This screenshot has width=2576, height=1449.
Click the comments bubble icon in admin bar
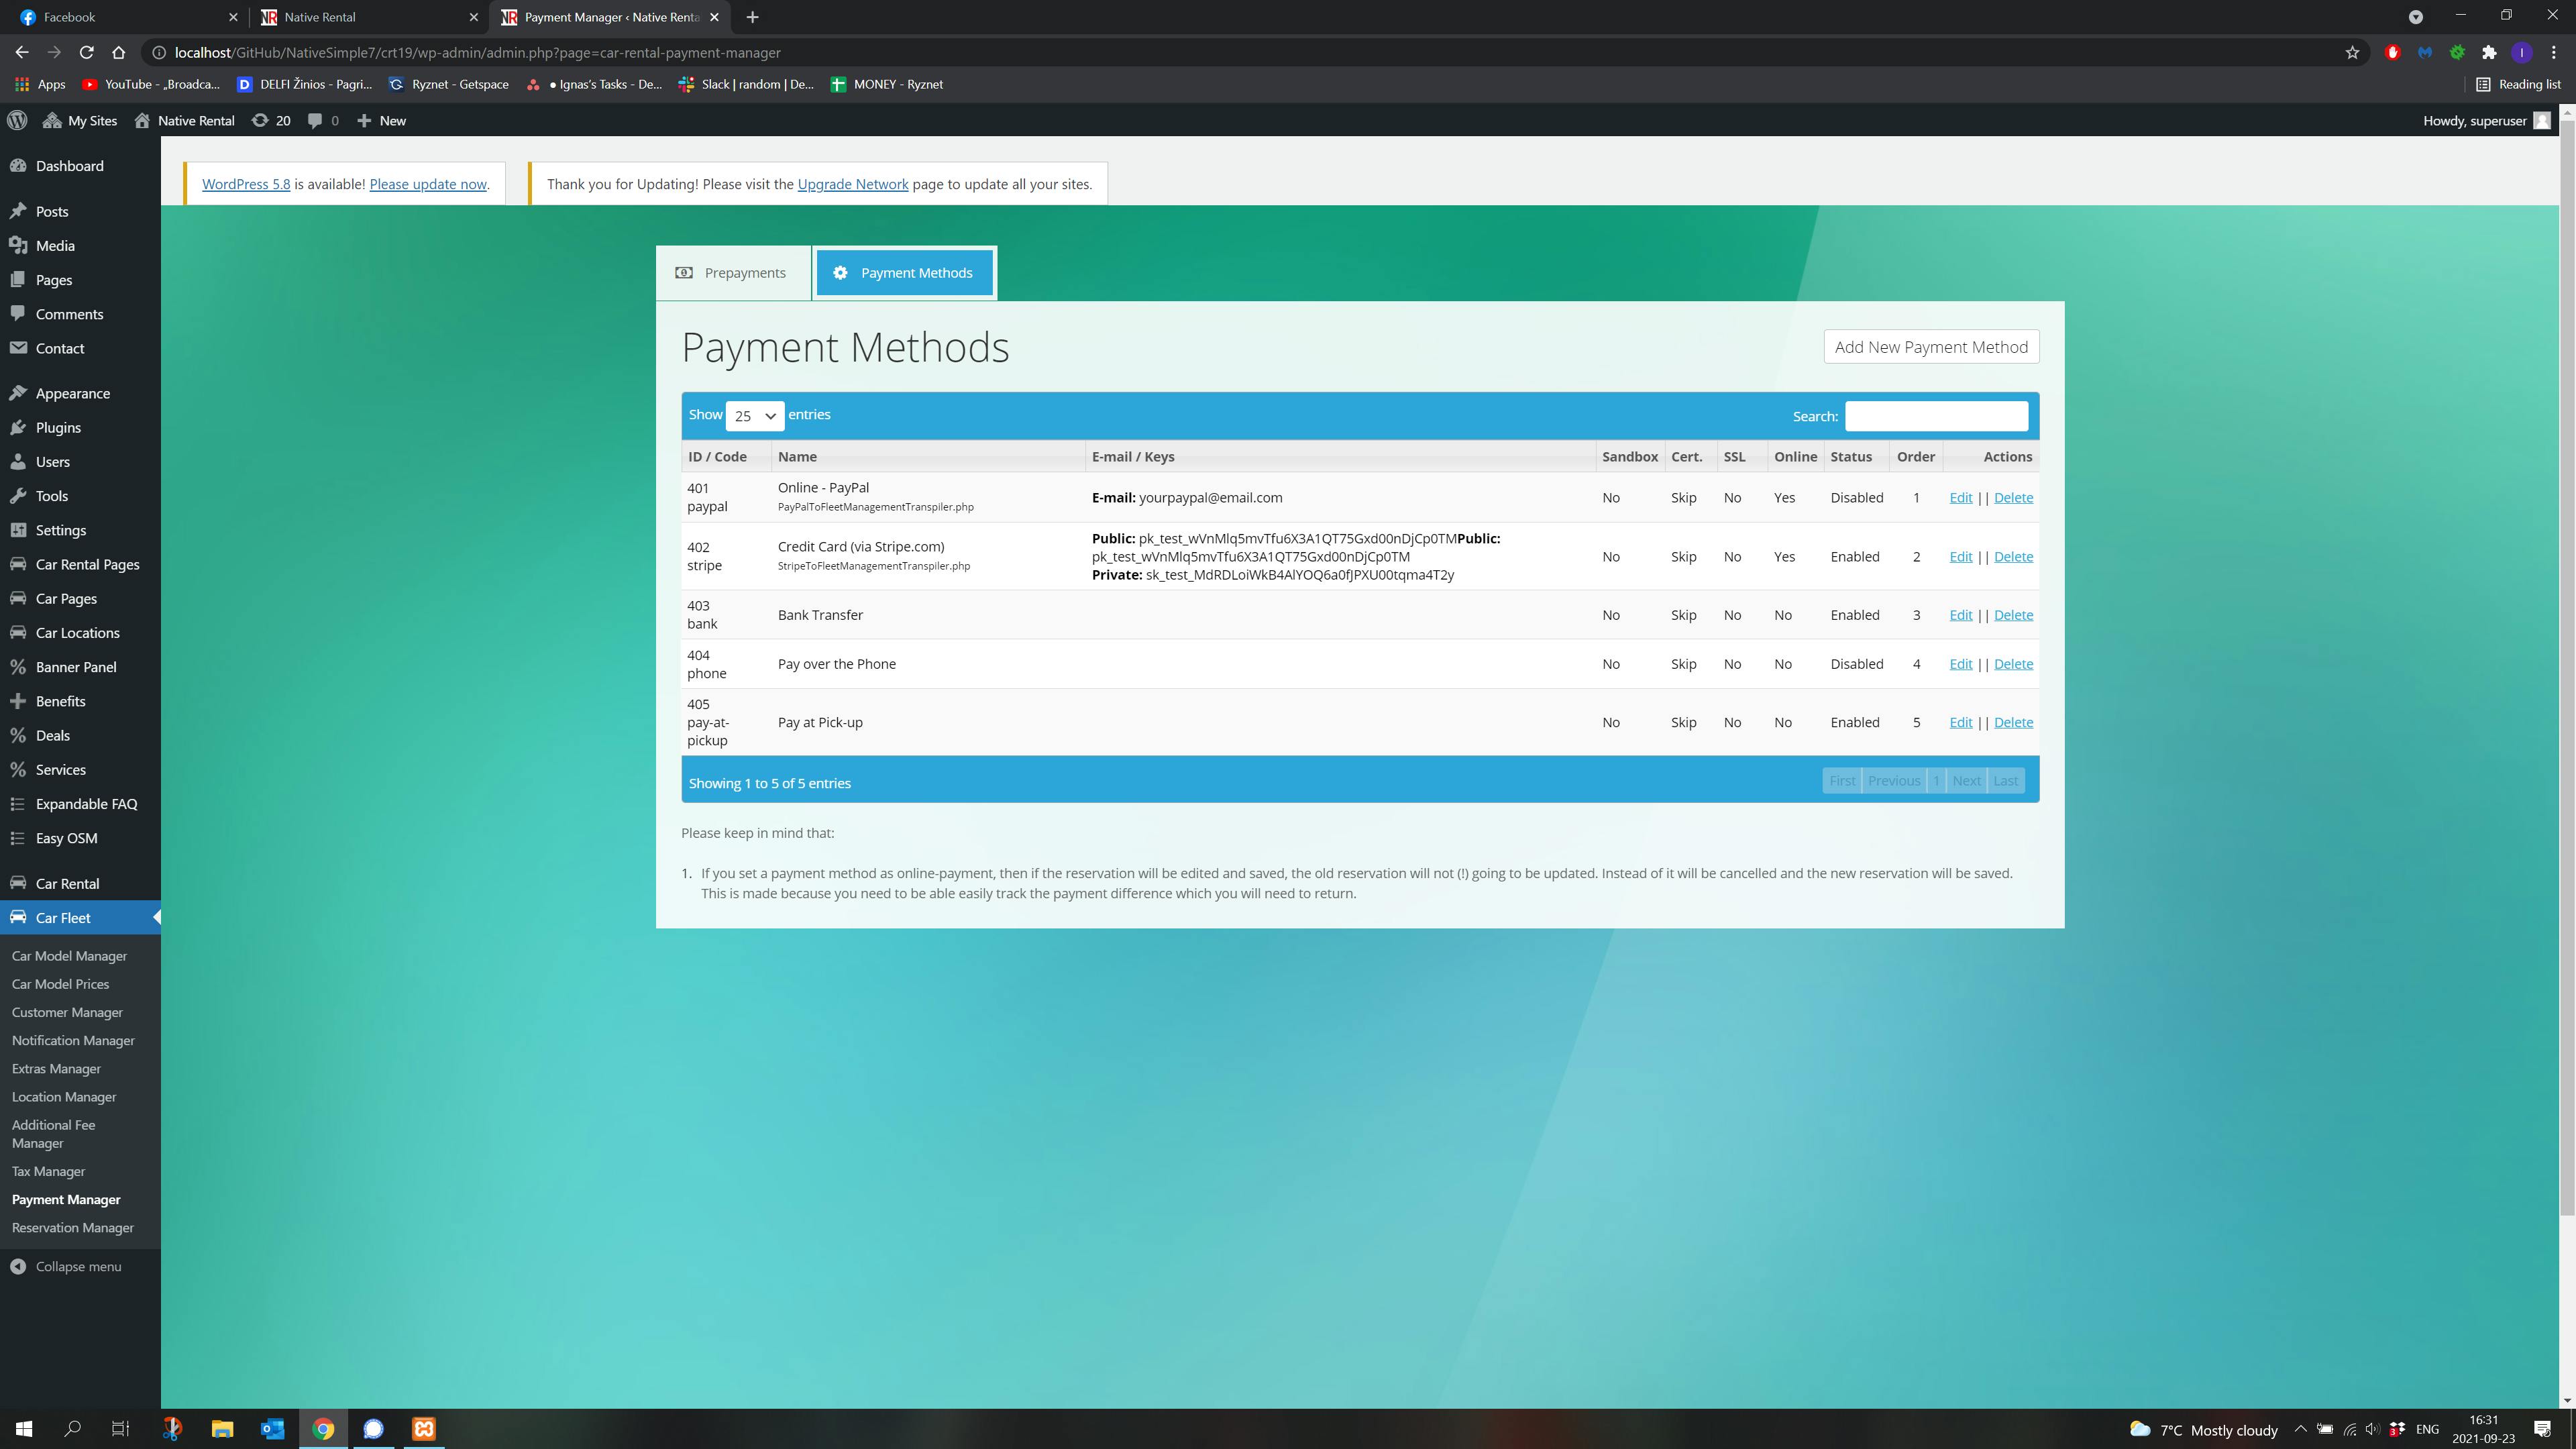point(316,120)
